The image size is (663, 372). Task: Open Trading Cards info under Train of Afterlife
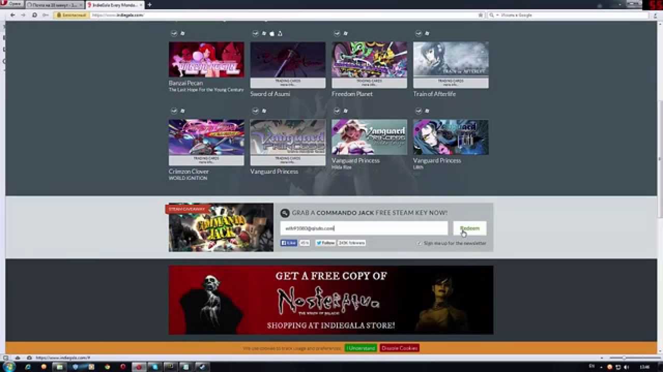click(x=451, y=83)
